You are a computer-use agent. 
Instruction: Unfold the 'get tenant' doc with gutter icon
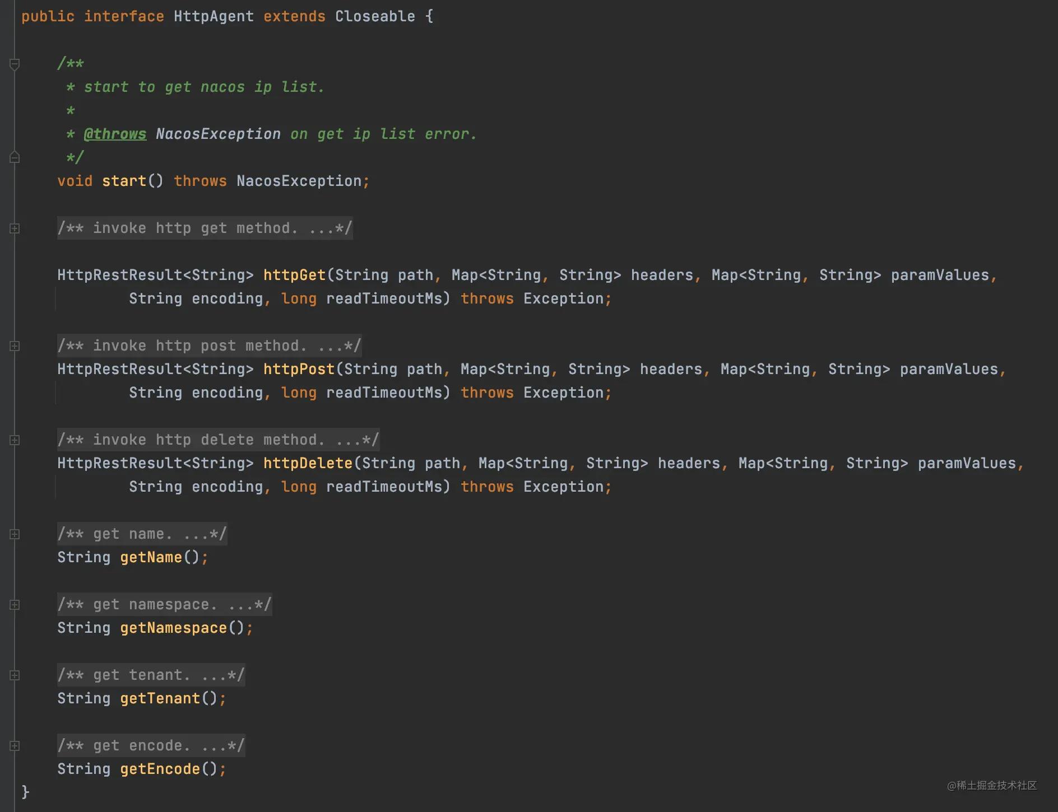[15, 675]
